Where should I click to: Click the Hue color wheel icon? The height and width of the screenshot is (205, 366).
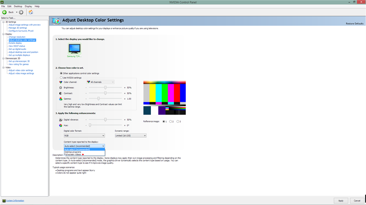point(61,125)
